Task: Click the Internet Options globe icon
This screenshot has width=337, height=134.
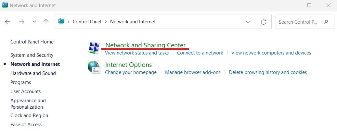Action: tap(94, 67)
